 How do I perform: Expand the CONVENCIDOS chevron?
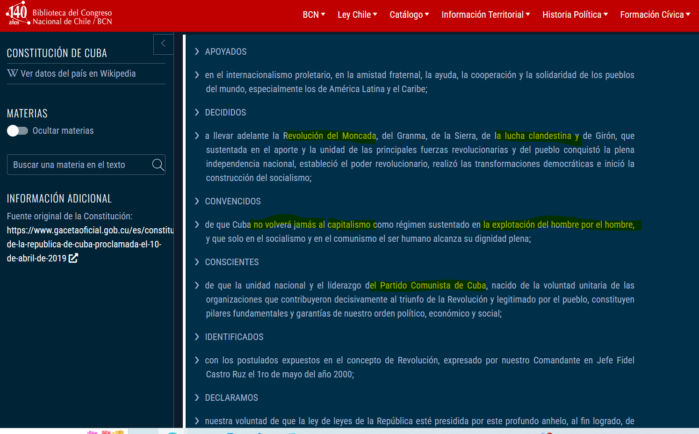[197, 201]
